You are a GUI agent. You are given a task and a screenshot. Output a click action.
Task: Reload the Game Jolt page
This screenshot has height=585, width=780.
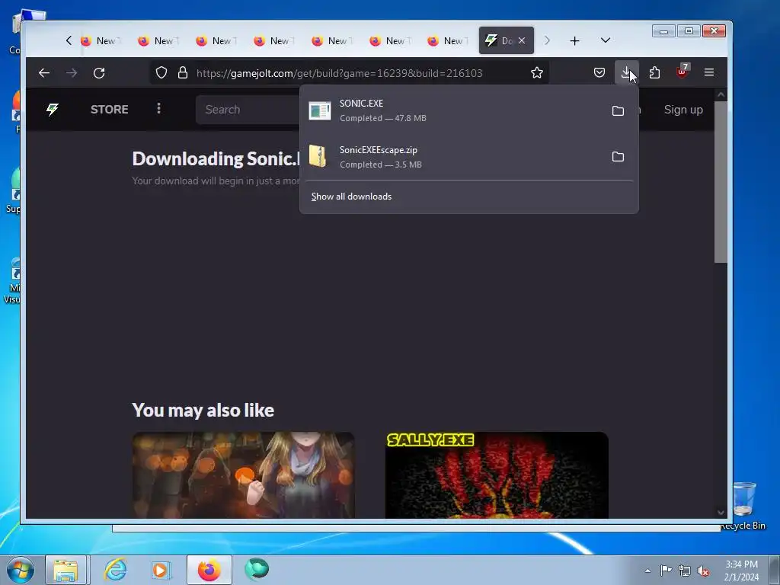click(99, 73)
